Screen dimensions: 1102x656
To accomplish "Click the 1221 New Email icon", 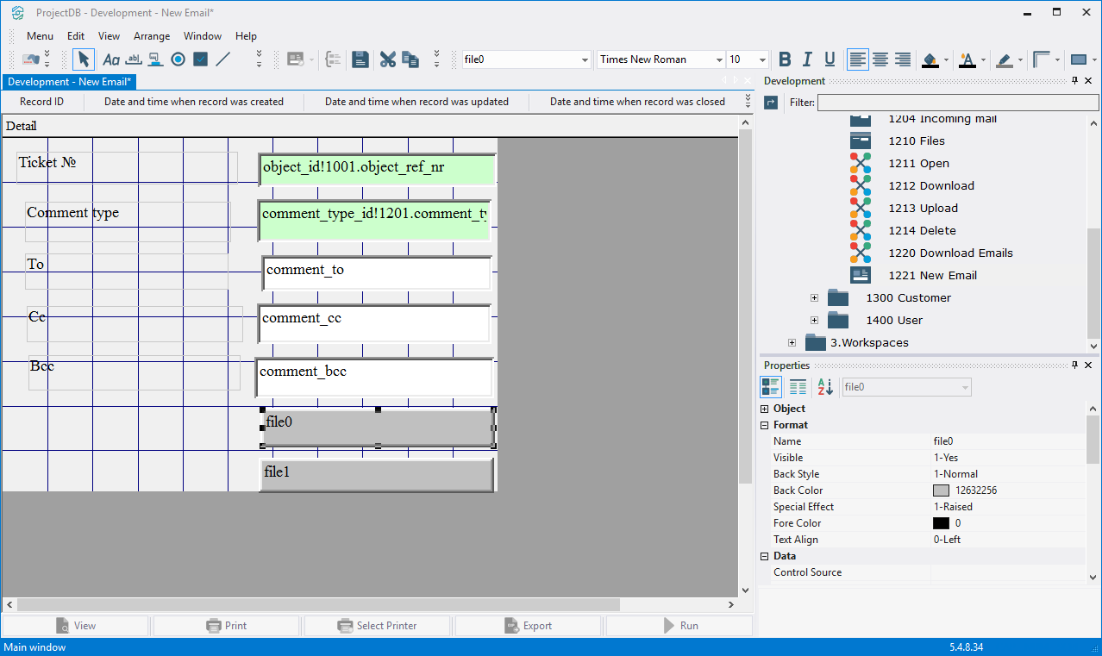I will 860,275.
